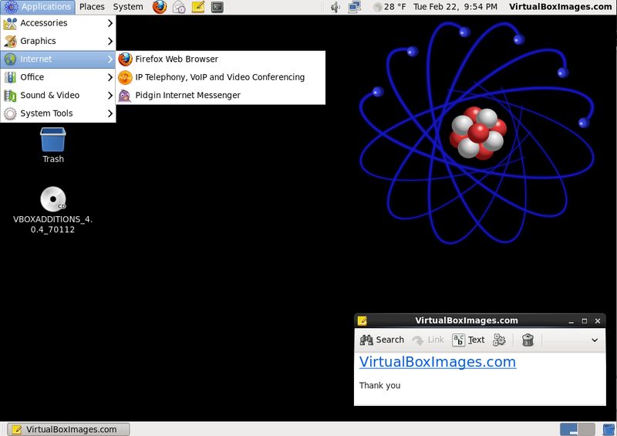Open the Text formatting tool in note
Viewport: 617px width, 436px height.
468,340
